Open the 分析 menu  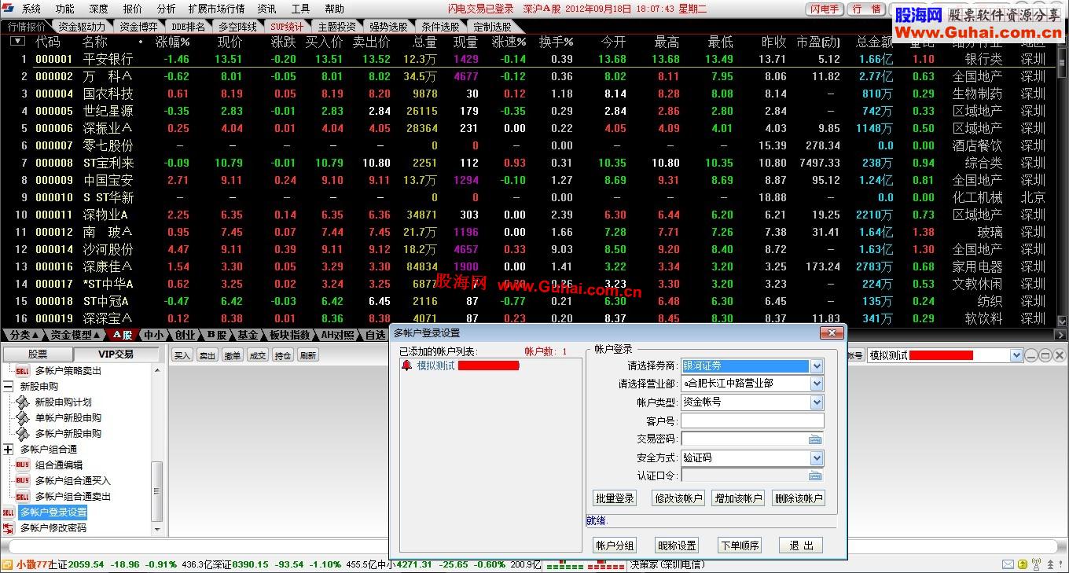point(166,9)
